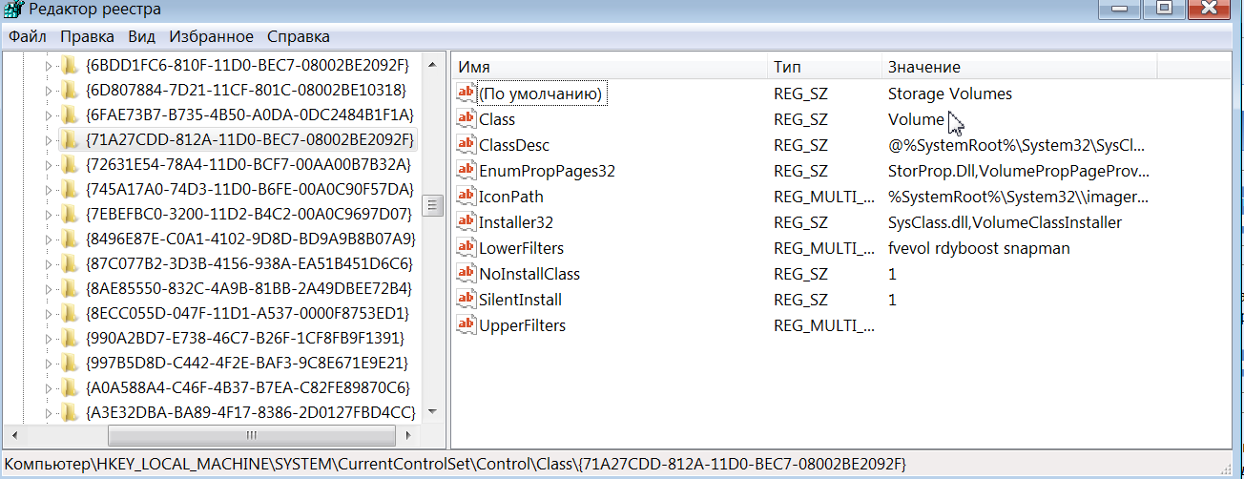
Task: Click folder icon of {7EBEFBC0-3200-11D2-B4C2-00A0C9697D07}
Action: coord(70,214)
